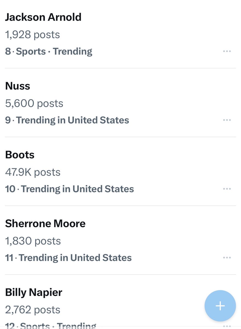Tap the 1,830 posts count
241x329 pixels.
33,241
